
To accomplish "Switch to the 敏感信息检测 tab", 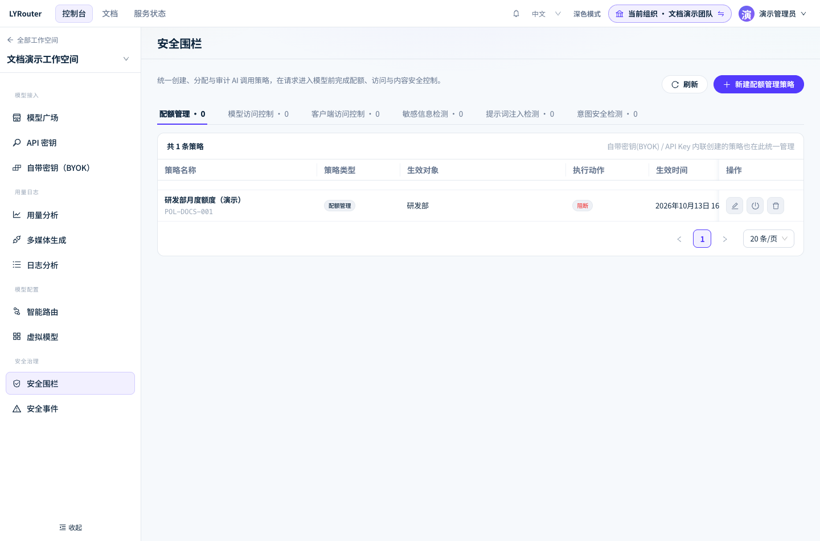I will coord(432,114).
